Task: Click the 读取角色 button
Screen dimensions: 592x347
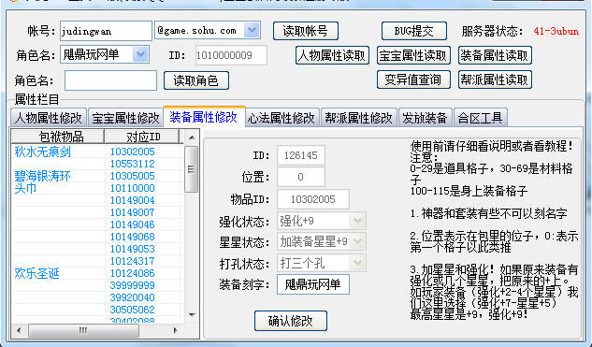Action: click(196, 80)
